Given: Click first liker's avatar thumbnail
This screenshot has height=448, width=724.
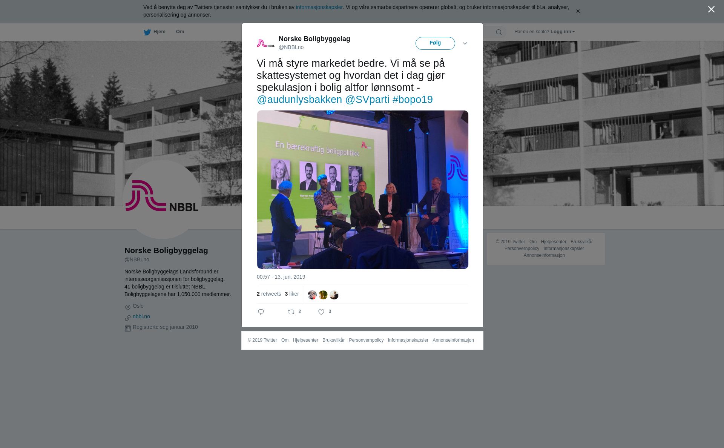Looking at the screenshot, I should tap(312, 295).
